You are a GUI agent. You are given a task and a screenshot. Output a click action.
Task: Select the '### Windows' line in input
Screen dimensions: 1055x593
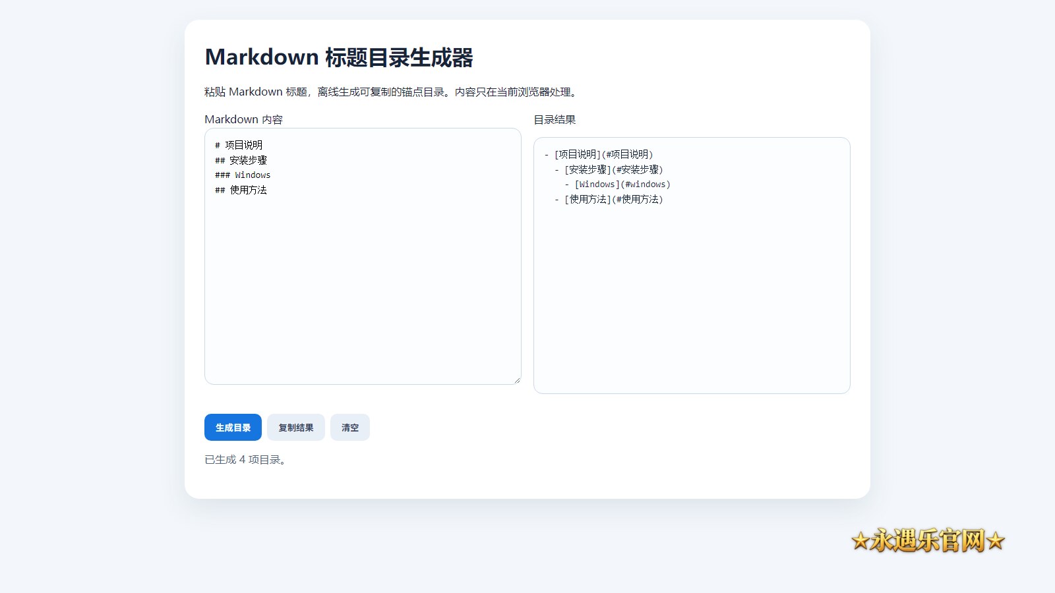pos(243,175)
